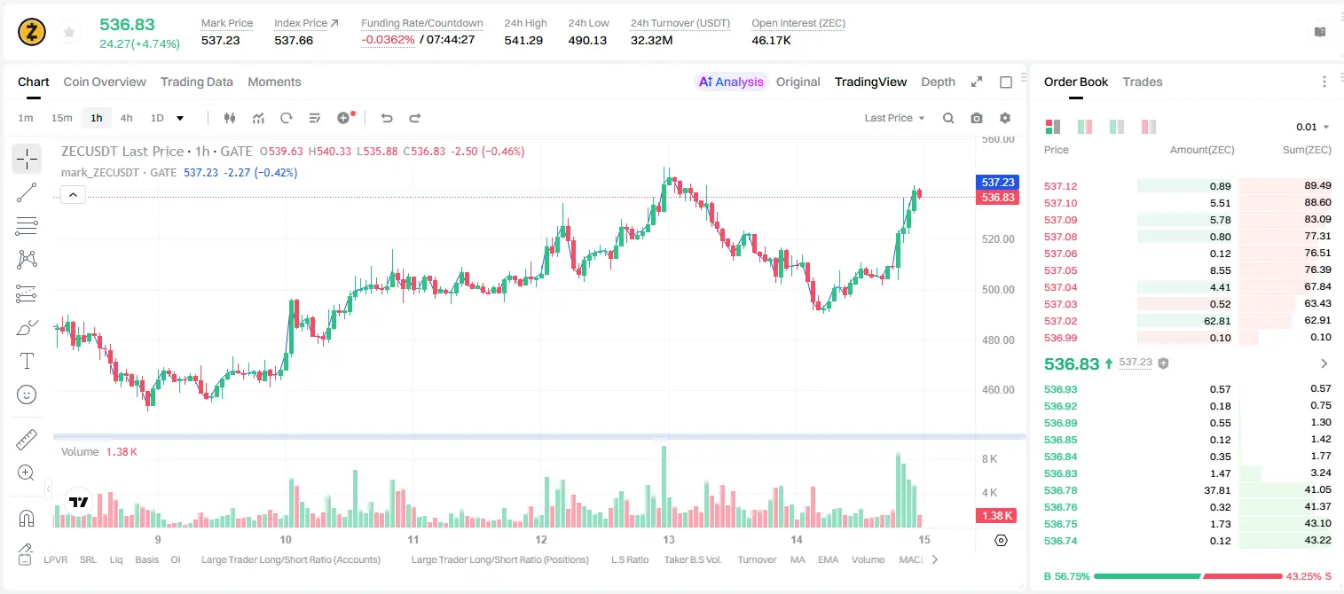The height and width of the screenshot is (594, 1344).
Task: Show only sell orders in order book
Action: point(1148,127)
